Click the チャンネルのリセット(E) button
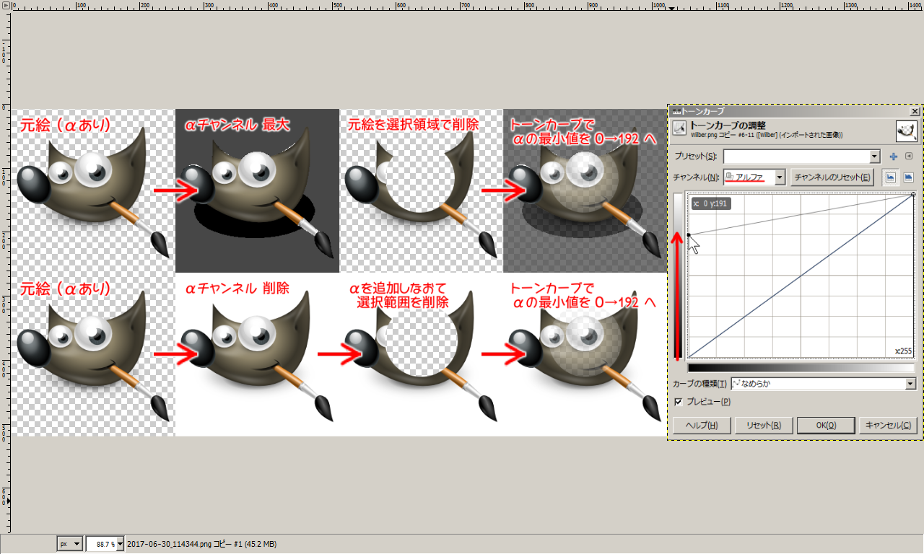The image size is (924, 554). click(832, 177)
